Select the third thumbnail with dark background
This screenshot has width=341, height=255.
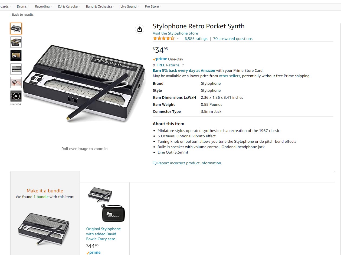coord(16,56)
